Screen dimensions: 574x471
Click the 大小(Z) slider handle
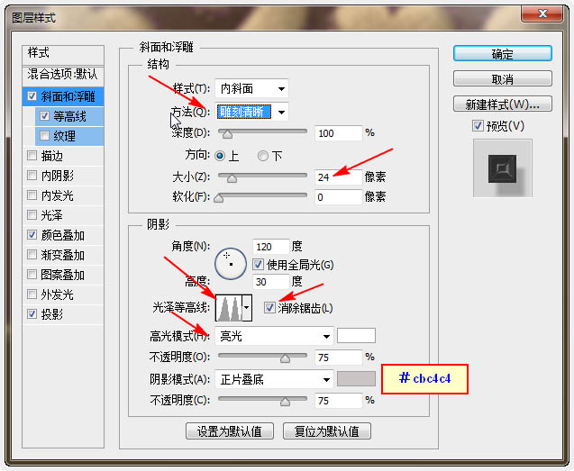pos(232,178)
